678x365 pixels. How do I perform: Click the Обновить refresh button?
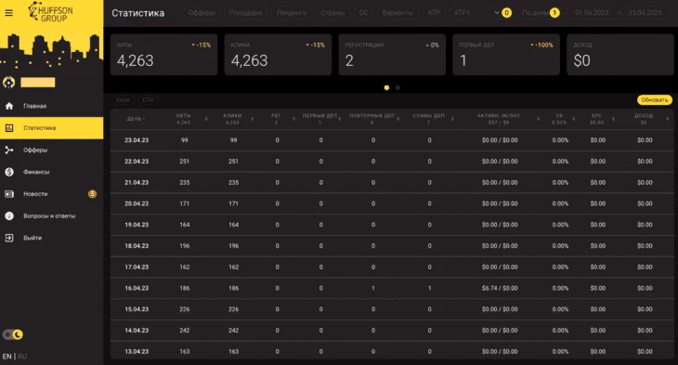tap(654, 100)
